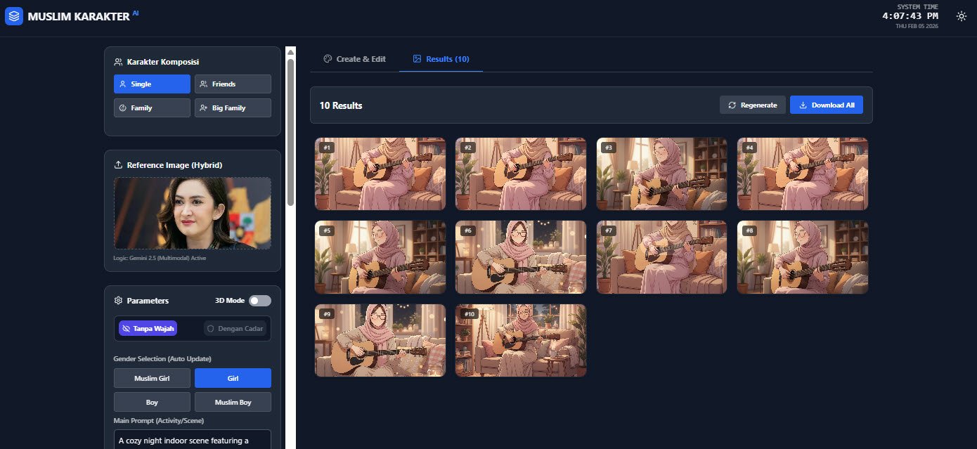Open result thumbnail #5

380,257
